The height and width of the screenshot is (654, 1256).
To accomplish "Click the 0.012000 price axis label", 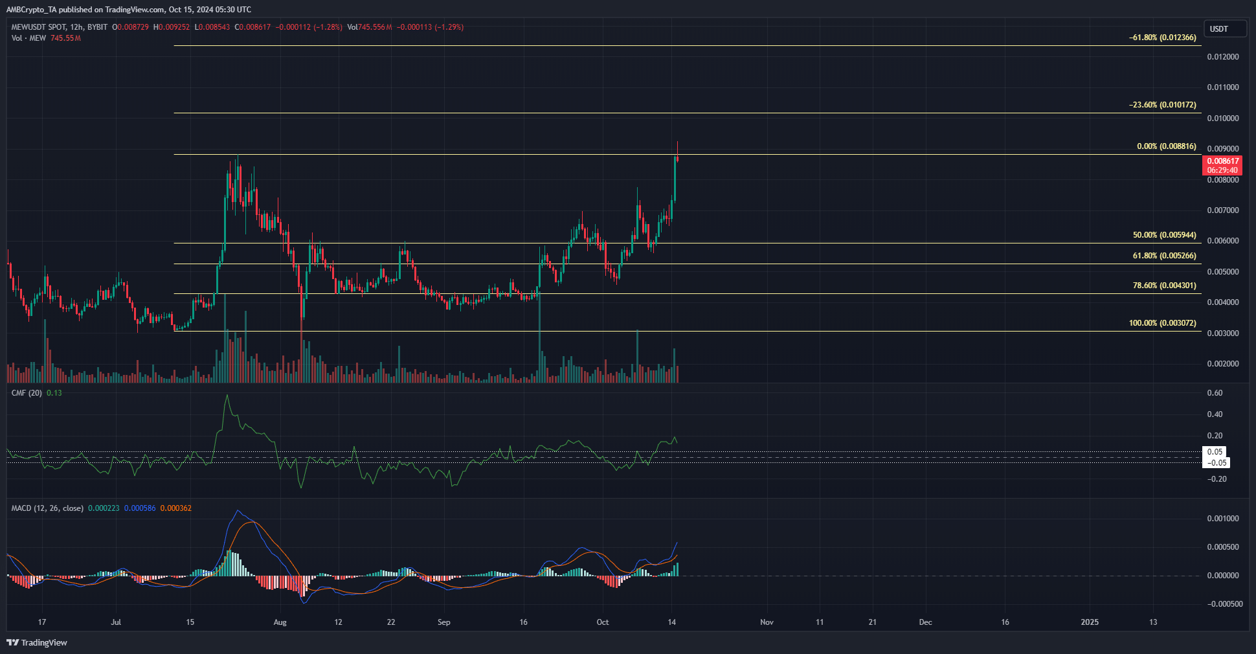I will (x=1223, y=57).
